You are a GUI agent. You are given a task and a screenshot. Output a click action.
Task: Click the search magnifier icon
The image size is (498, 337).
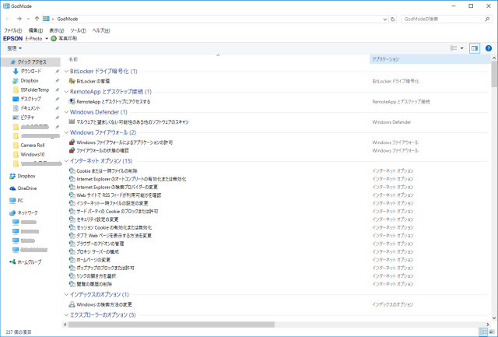point(487,19)
